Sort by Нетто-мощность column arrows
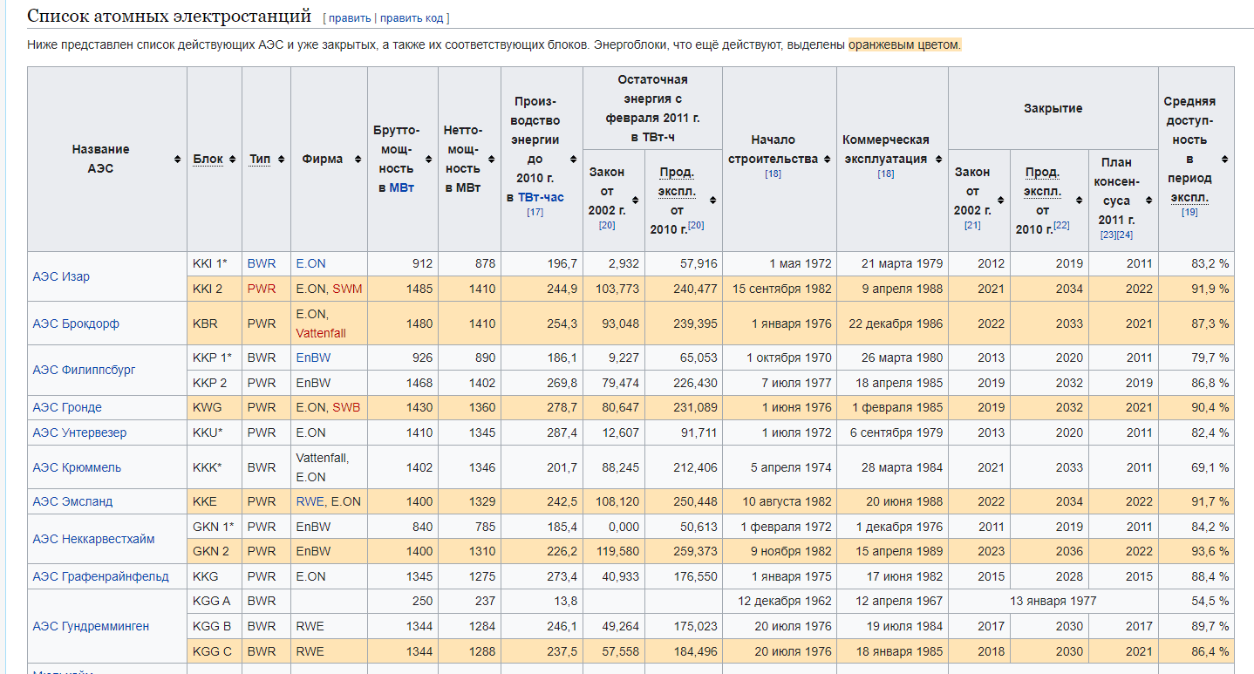 pos(491,160)
